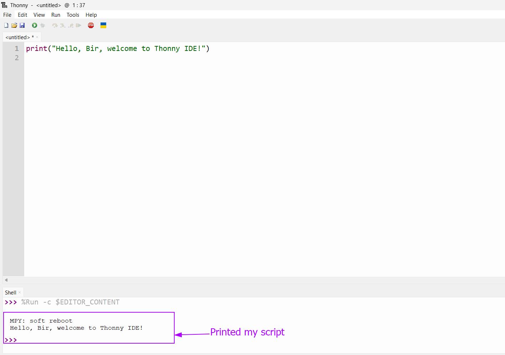Open the Help menu
This screenshot has height=355, width=505.
(91, 15)
